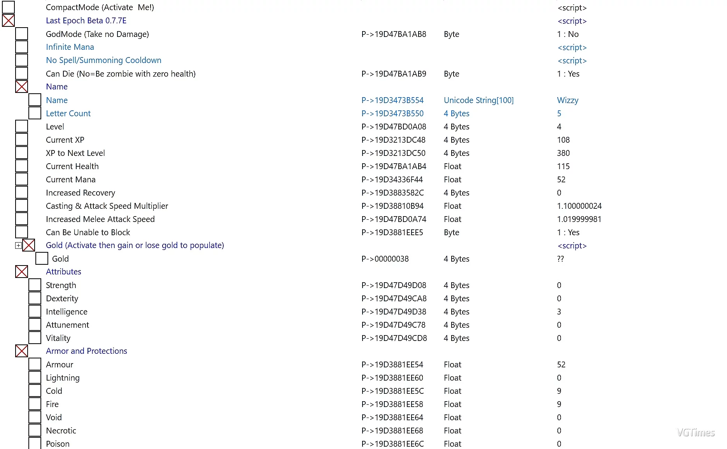Uncheck the Gold activation script checkbox

point(28,245)
